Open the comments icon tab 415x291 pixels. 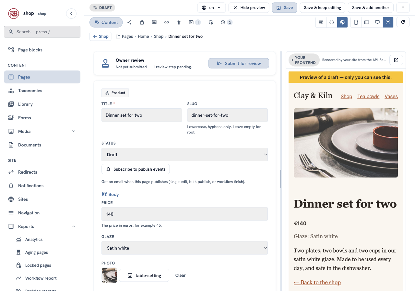(x=154, y=22)
